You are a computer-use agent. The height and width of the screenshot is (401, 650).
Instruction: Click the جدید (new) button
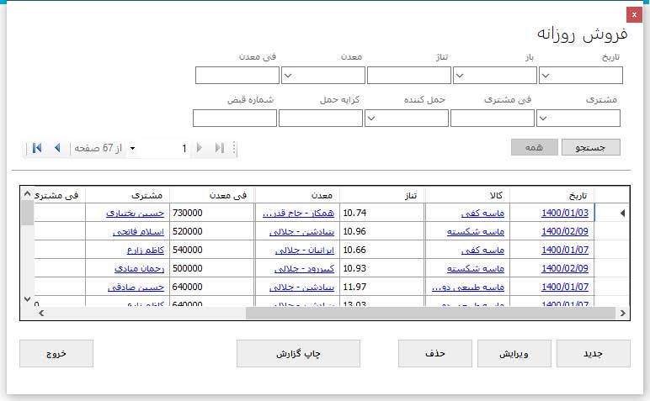(593, 354)
